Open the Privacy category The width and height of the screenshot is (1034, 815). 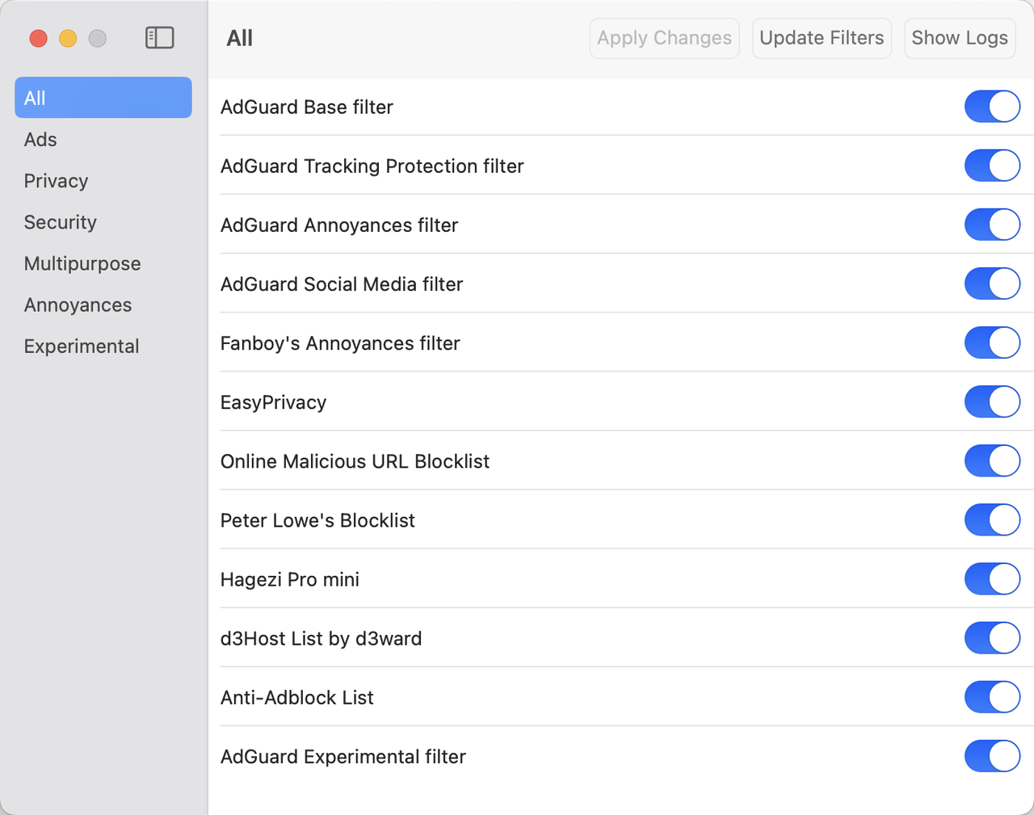pyautogui.click(x=56, y=181)
